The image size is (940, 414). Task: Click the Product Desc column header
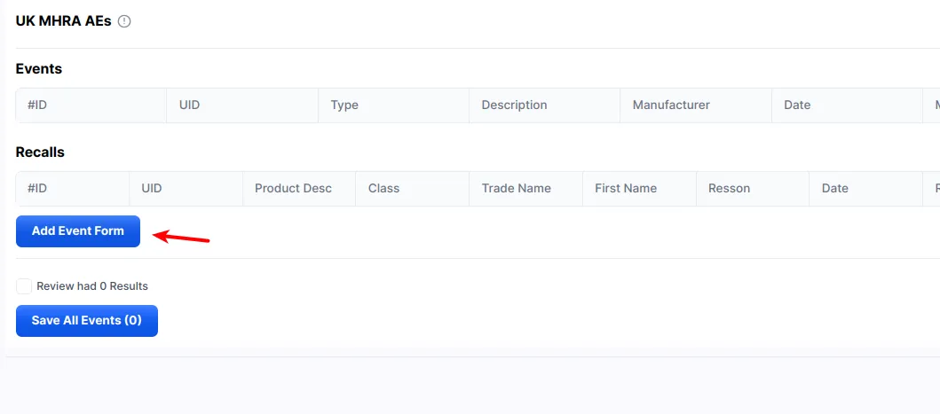tap(293, 188)
